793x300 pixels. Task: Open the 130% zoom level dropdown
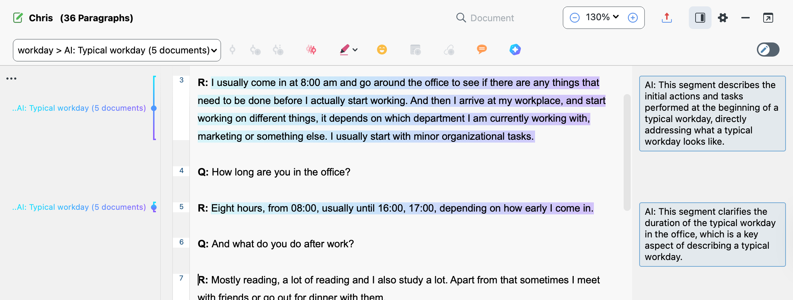pos(602,17)
